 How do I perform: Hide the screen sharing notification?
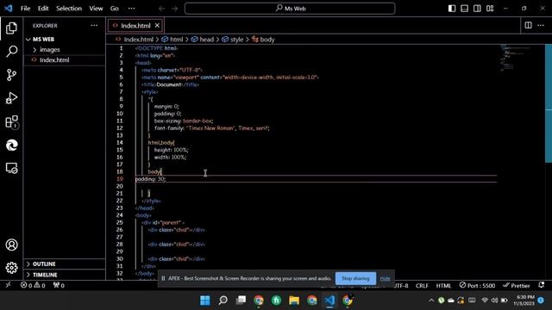point(386,278)
